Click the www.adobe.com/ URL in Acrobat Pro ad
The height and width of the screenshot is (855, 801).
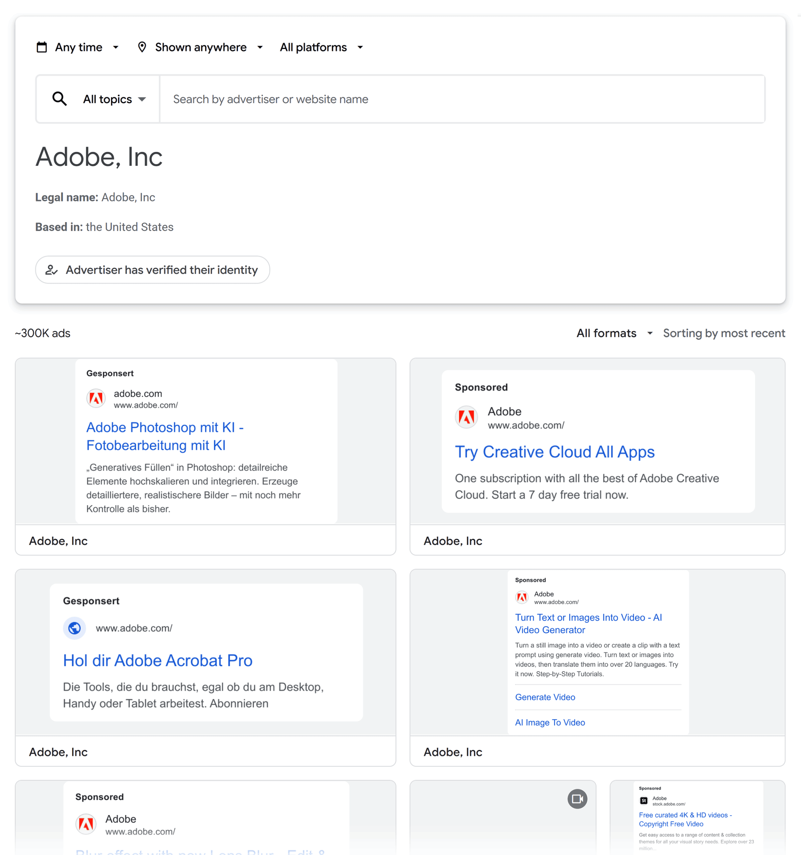(x=134, y=628)
